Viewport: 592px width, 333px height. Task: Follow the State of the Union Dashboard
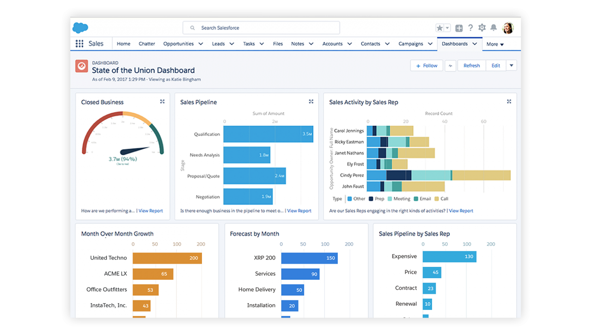426,65
